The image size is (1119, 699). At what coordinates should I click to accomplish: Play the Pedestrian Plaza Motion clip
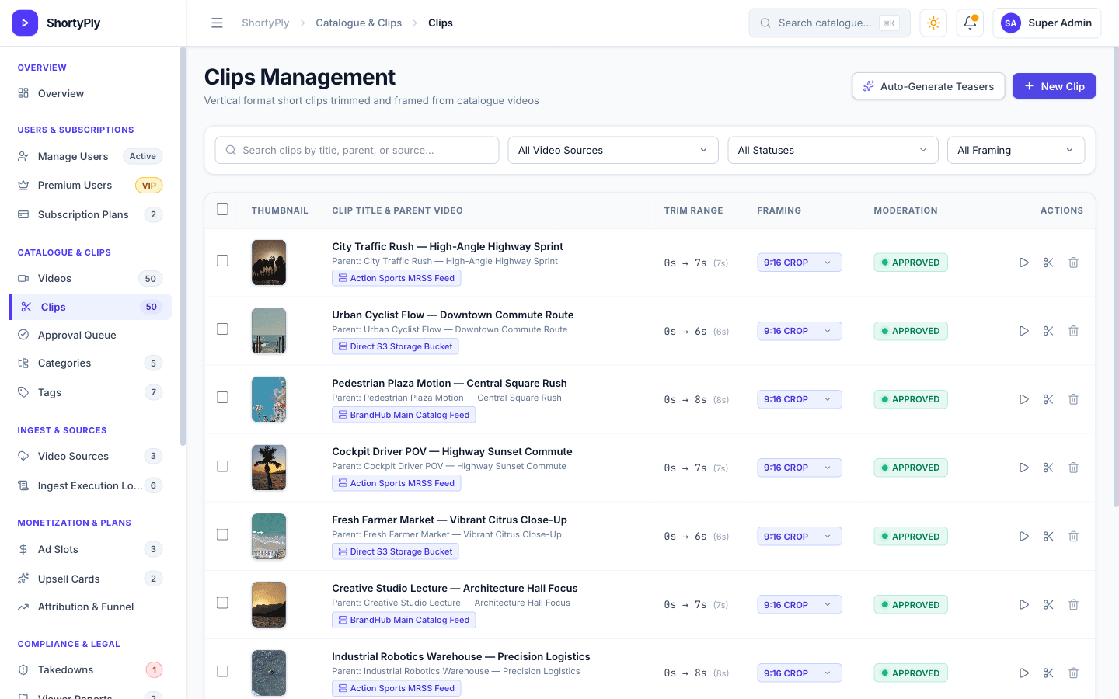1024,399
